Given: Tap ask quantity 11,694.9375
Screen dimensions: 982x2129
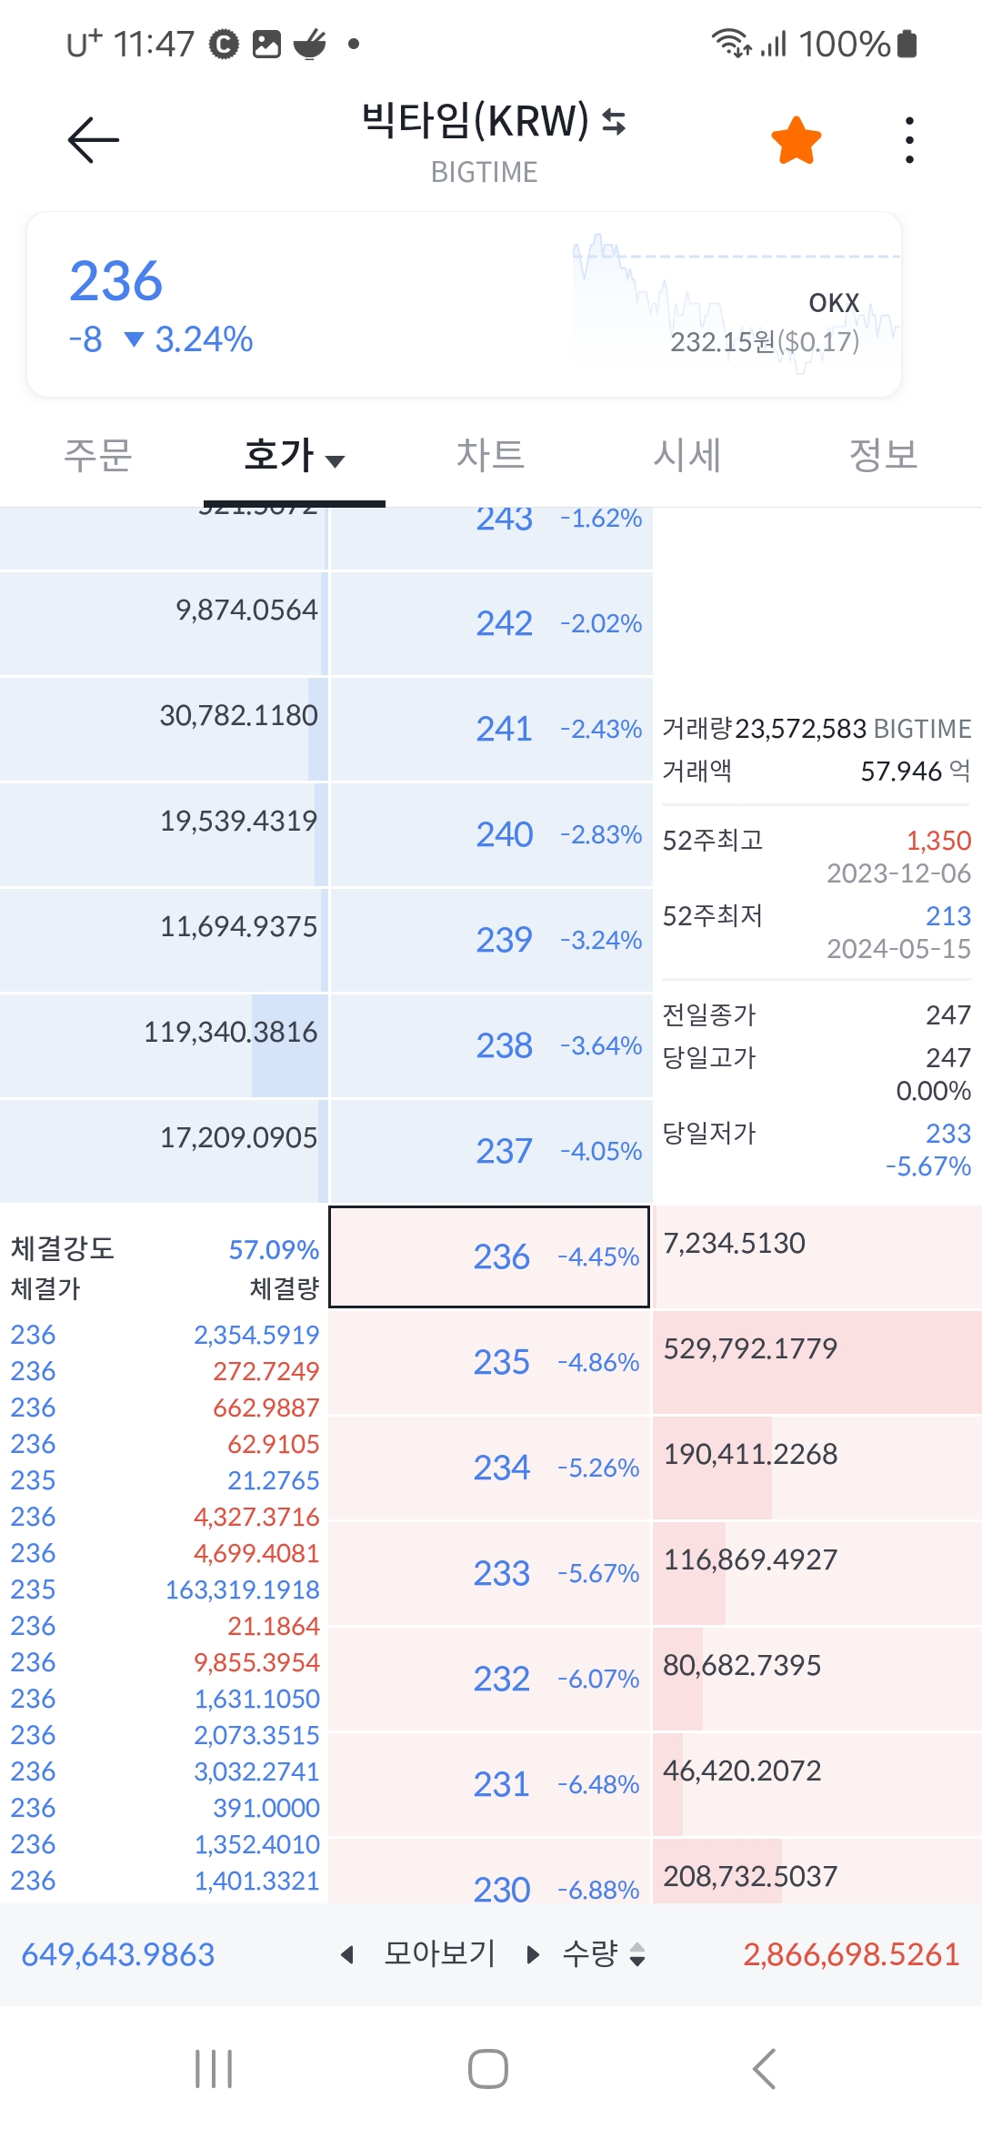Looking at the screenshot, I should [x=239, y=927].
